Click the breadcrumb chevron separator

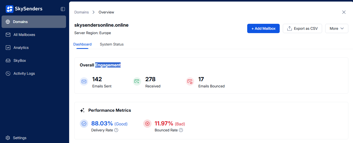(94, 12)
